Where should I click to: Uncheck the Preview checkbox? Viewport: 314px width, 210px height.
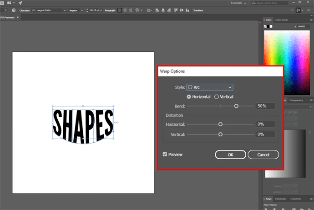[165, 155]
